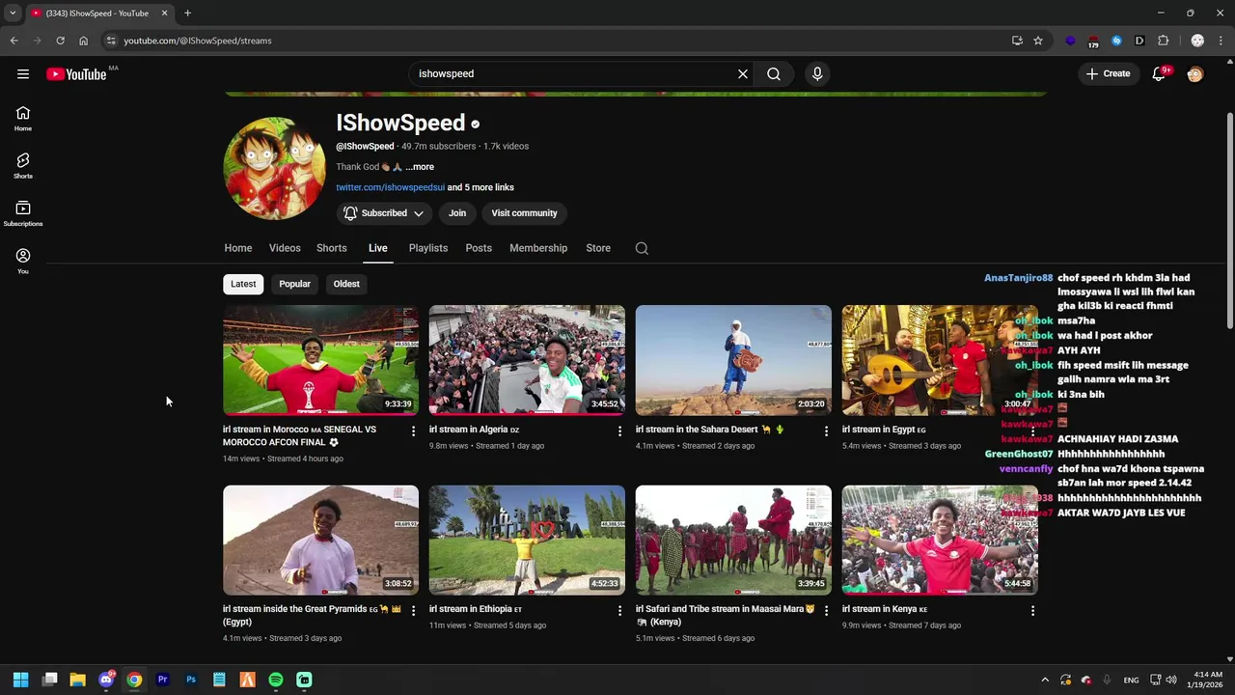Select the Popular sort chip
This screenshot has height=695, width=1235.
[x=294, y=284]
